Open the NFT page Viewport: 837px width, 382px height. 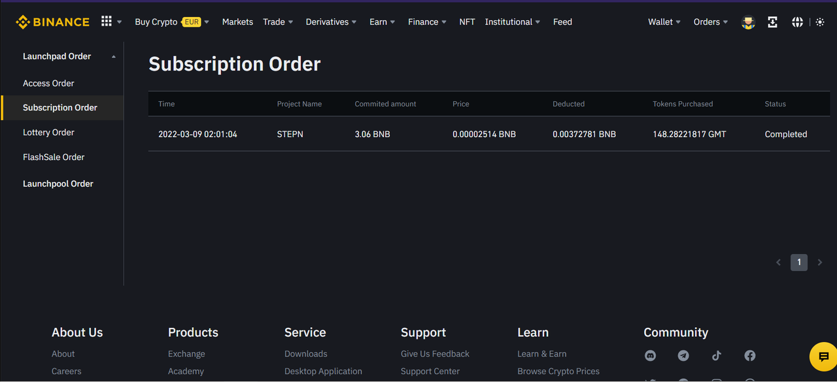[x=467, y=22]
